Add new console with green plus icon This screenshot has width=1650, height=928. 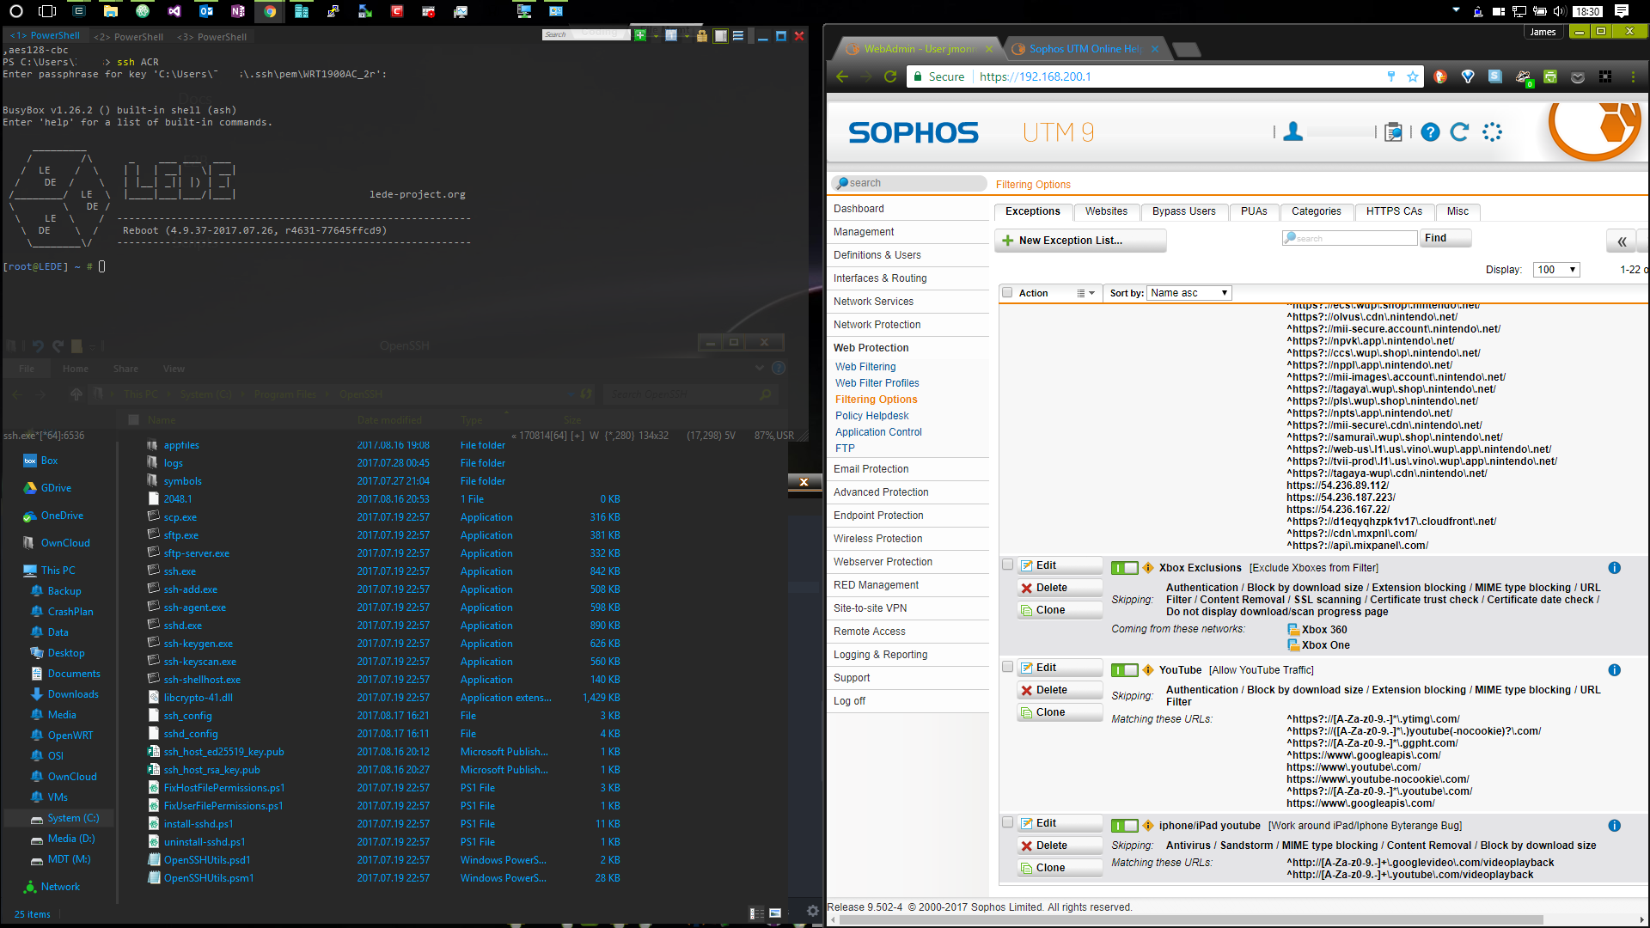(640, 35)
